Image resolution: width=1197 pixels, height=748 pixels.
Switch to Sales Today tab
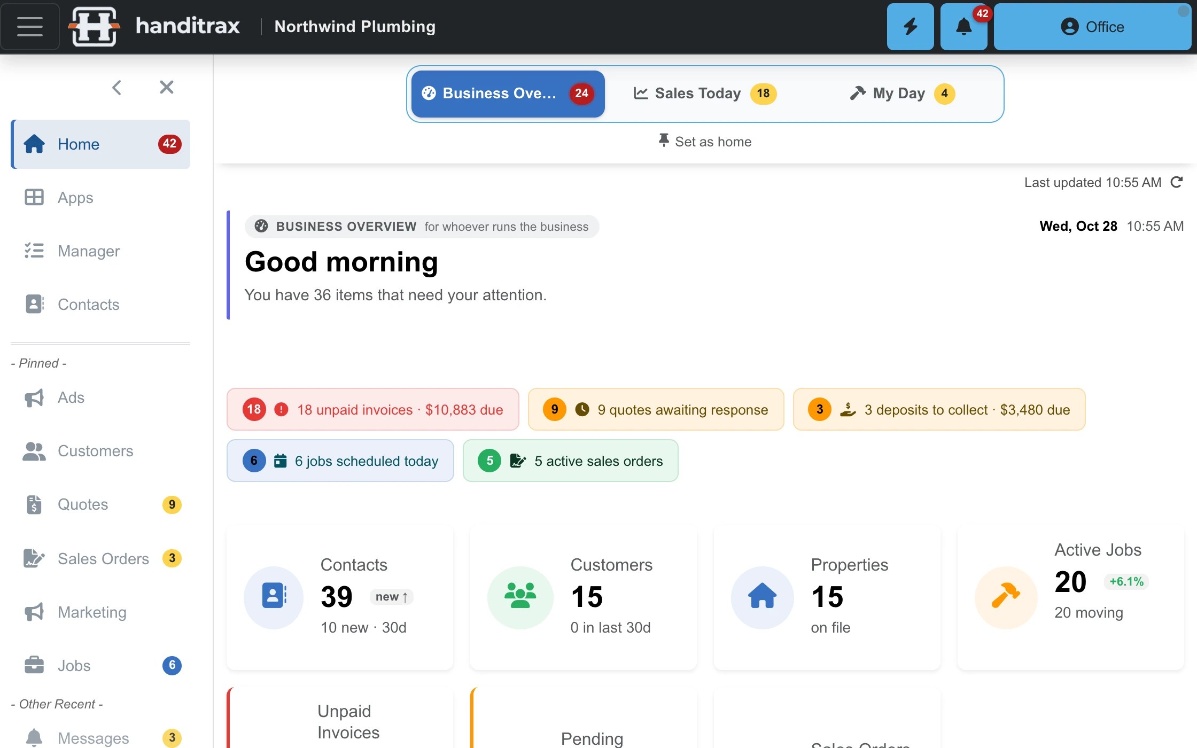tap(705, 93)
